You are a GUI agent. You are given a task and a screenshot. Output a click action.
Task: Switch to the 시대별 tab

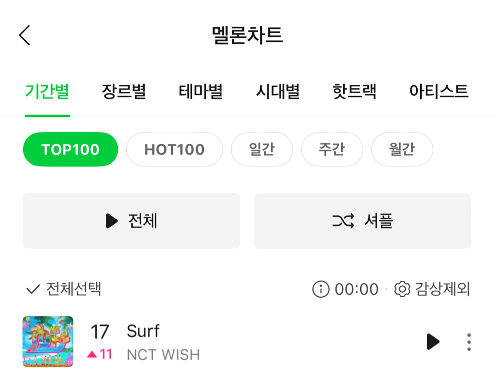[x=278, y=91]
